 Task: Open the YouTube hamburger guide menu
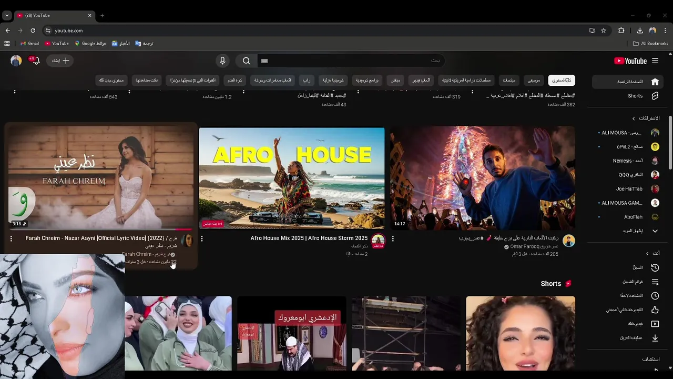tap(655, 61)
